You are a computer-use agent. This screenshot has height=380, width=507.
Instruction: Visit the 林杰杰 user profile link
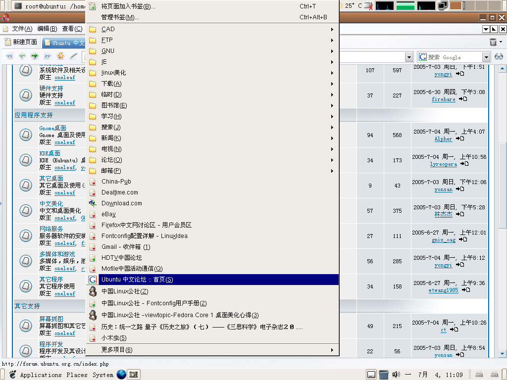(443, 214)
